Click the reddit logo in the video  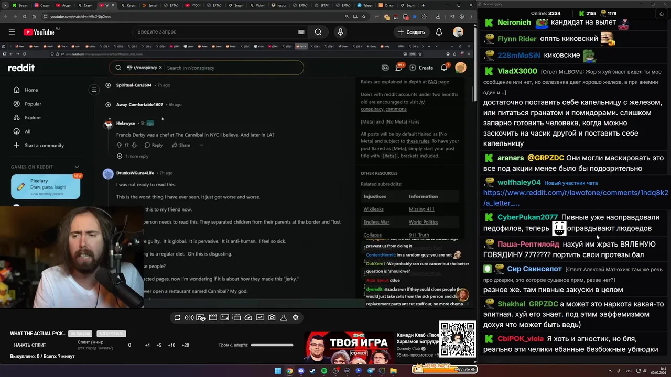click(21, 68)
